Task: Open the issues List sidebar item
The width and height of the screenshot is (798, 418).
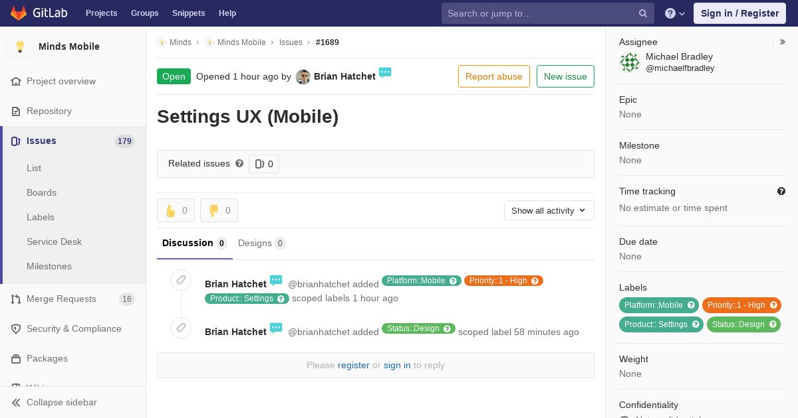Action: [x=34, y=168]
